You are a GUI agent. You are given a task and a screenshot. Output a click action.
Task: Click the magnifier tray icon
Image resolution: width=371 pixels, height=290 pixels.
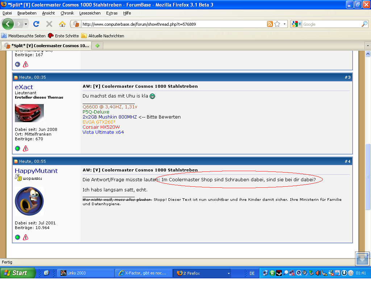click(x=285, y=273)
